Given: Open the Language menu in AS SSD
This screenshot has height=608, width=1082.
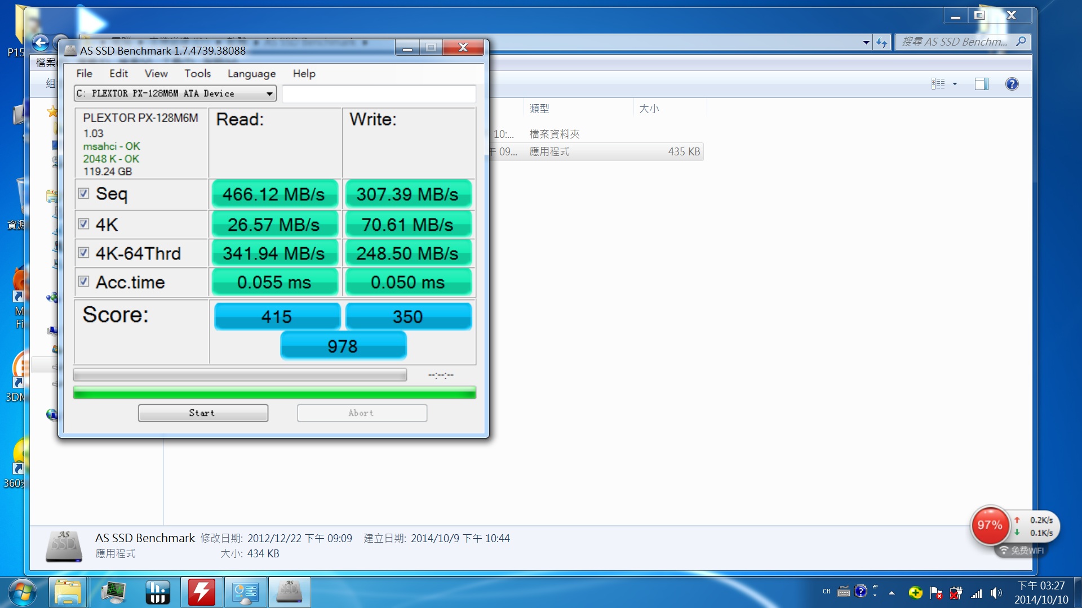Looking at the screenshot, I should coord(251,73).
